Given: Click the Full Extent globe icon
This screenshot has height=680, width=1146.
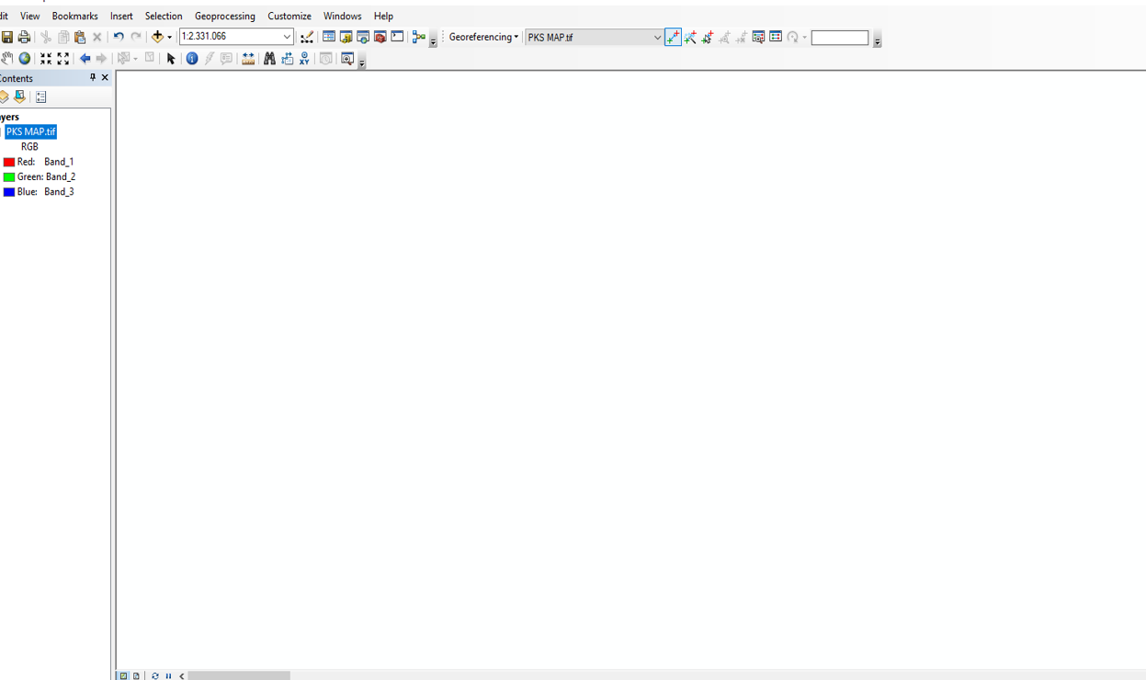Looking at the screenshot, I should (x=25, y=59).
